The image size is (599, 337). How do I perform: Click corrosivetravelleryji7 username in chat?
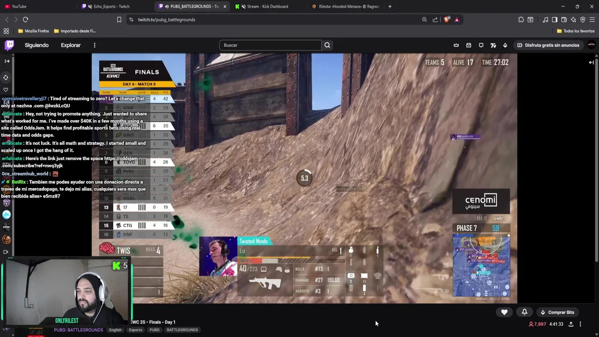click(x=24, y=99)
